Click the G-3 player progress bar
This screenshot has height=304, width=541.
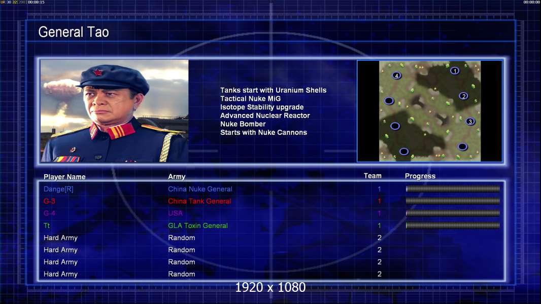(453, 201)
